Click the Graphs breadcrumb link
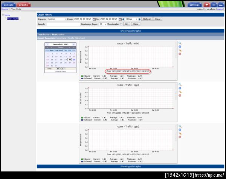This screenshot has height=179, width=226. [5, 9]
